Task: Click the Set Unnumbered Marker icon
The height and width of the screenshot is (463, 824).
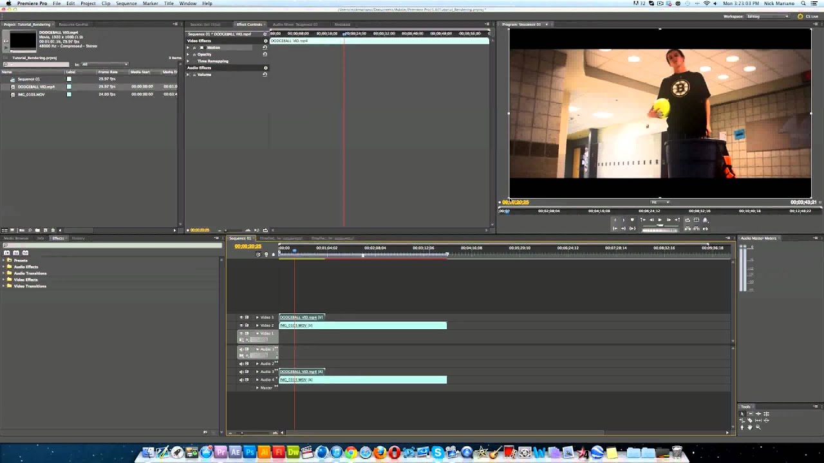Action: pos(632,220)
